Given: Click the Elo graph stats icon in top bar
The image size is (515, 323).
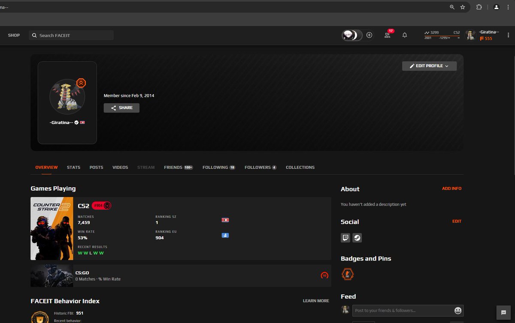Looking at the screenshot, I should pyautogui.click(x=427, y=32).
